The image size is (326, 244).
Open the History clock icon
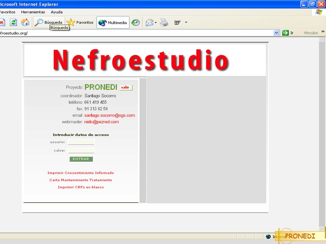click(x=135, y=22)
